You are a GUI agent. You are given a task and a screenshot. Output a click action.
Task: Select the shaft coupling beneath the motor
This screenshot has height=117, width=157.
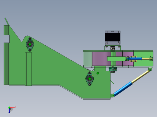point(113,49)
